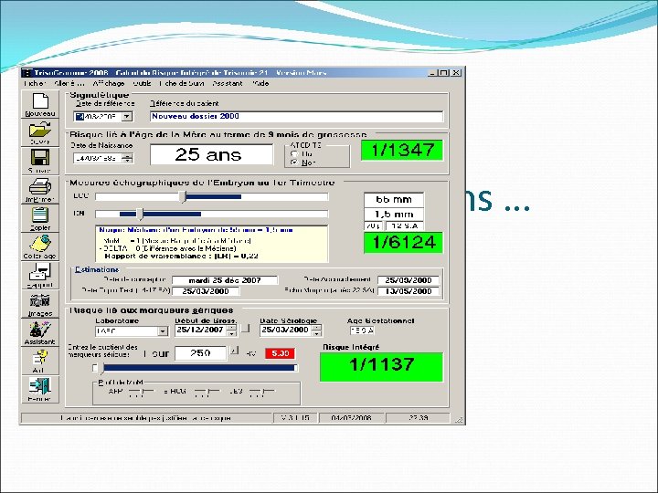Click the green 1/1347 age risk value
The image size is (658, 493).
[x=402, y=150]
